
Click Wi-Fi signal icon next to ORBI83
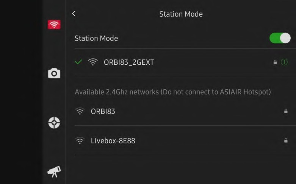coord(80,111)
